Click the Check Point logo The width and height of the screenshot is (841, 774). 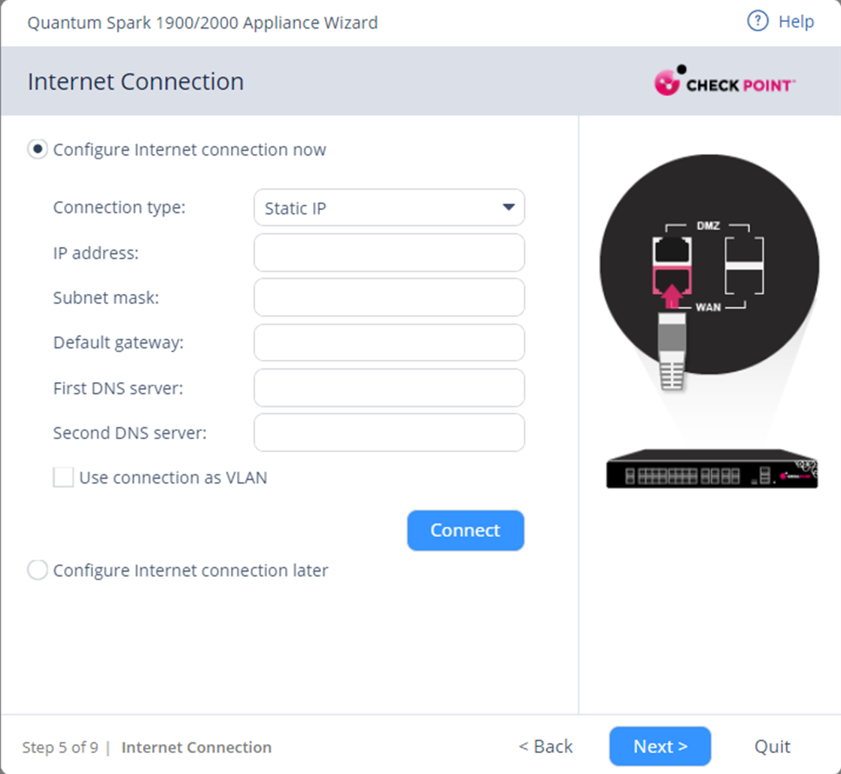point(724,81)
